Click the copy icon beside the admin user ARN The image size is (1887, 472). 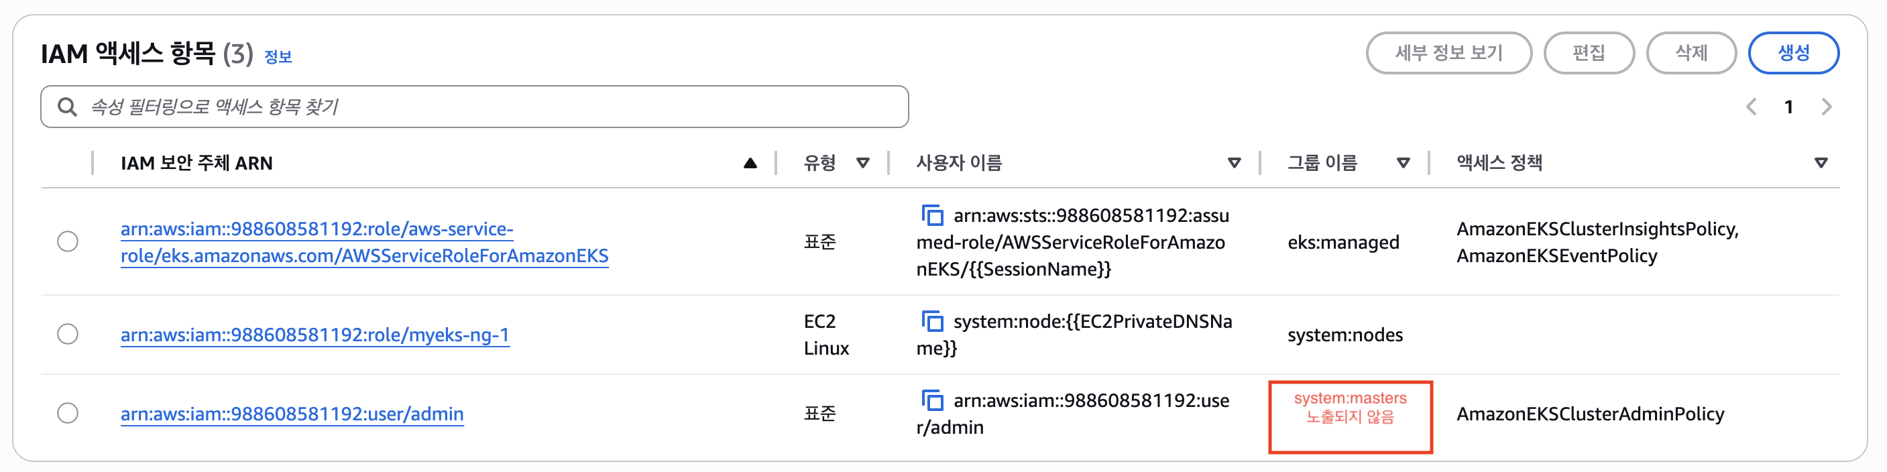pyautogui.click(x=933, y=400)
